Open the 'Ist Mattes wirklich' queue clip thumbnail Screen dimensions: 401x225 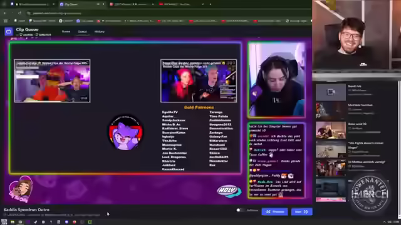(x=331, y=168)
